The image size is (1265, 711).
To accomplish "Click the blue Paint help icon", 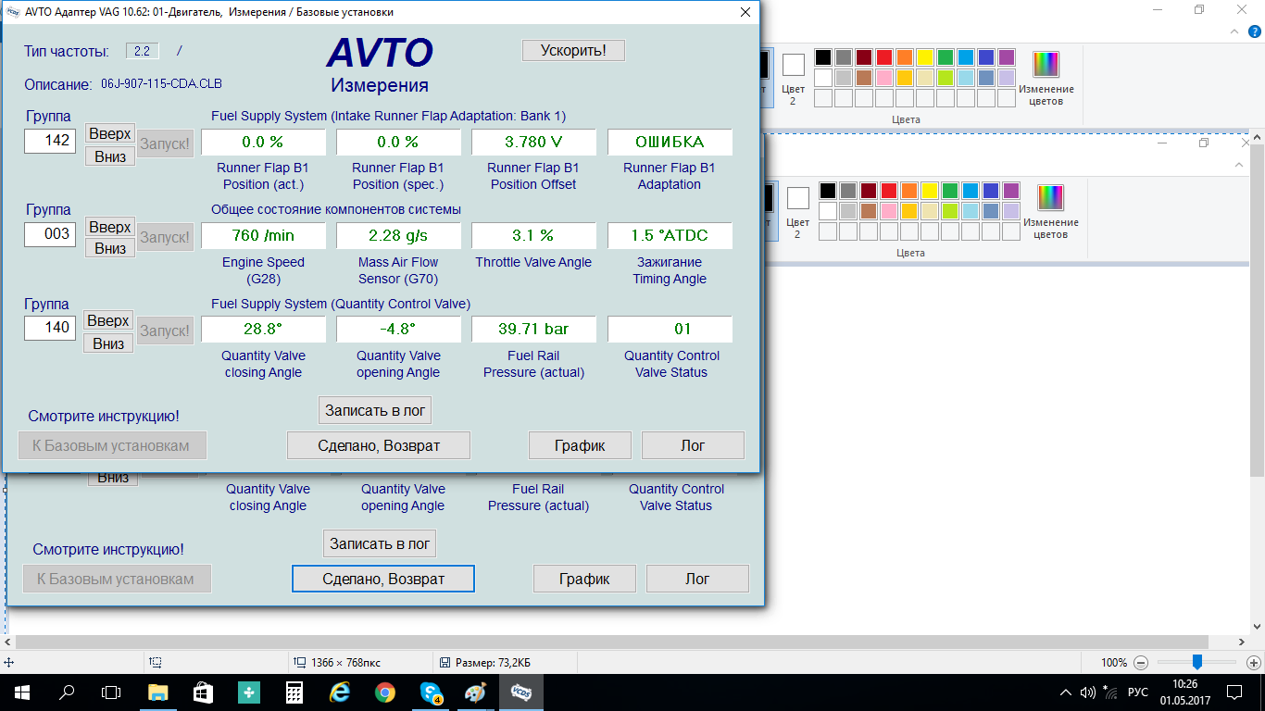I will point(1255,31).
